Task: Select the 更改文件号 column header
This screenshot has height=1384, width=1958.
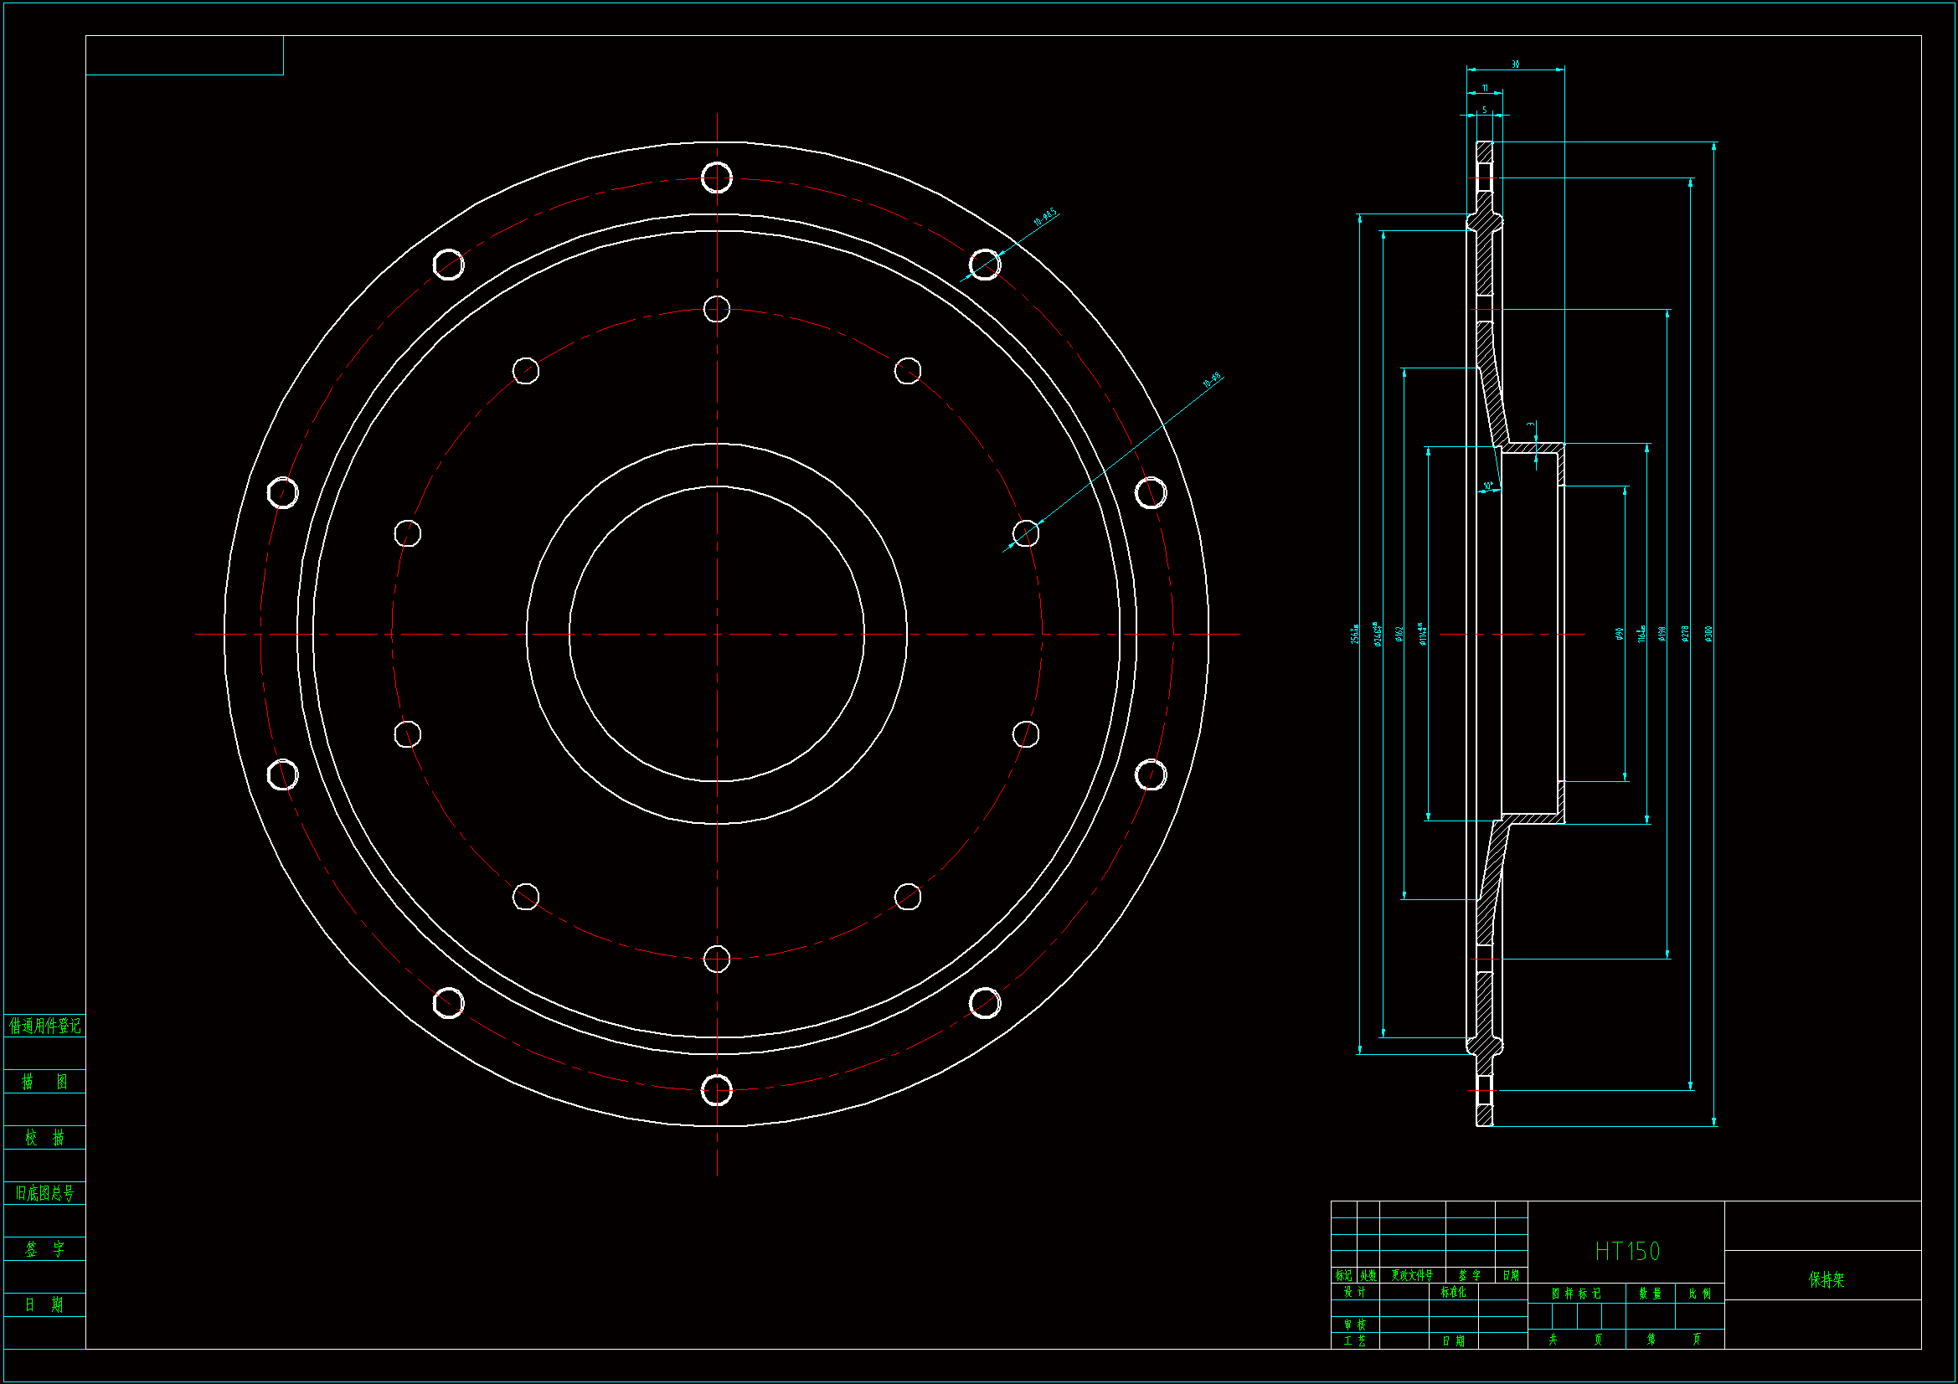Action: (1412, 1275)
